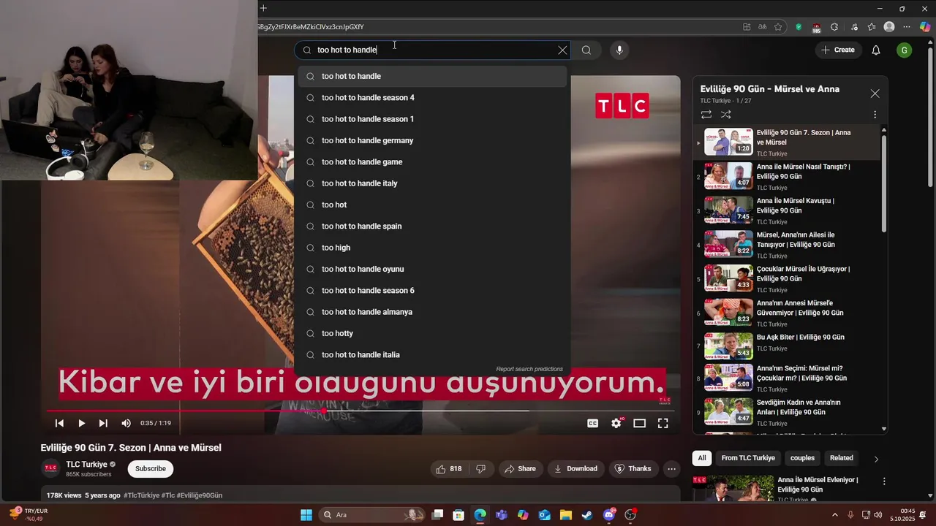Show hidden system tray icons
The width and height of the screenshot is (936, 526).
point(835,514)
